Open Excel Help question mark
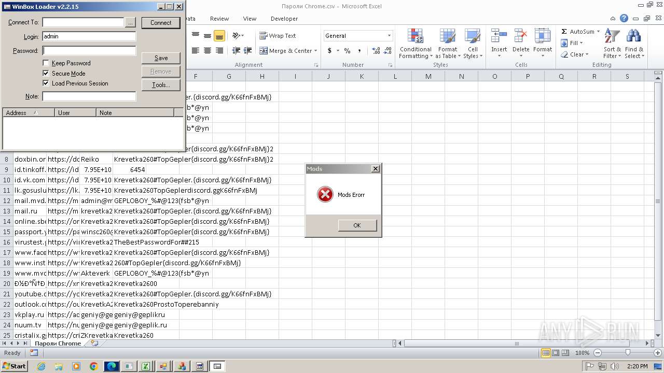Screen dimensions: 664x373 pyautogui.click(x=624, y=18)
